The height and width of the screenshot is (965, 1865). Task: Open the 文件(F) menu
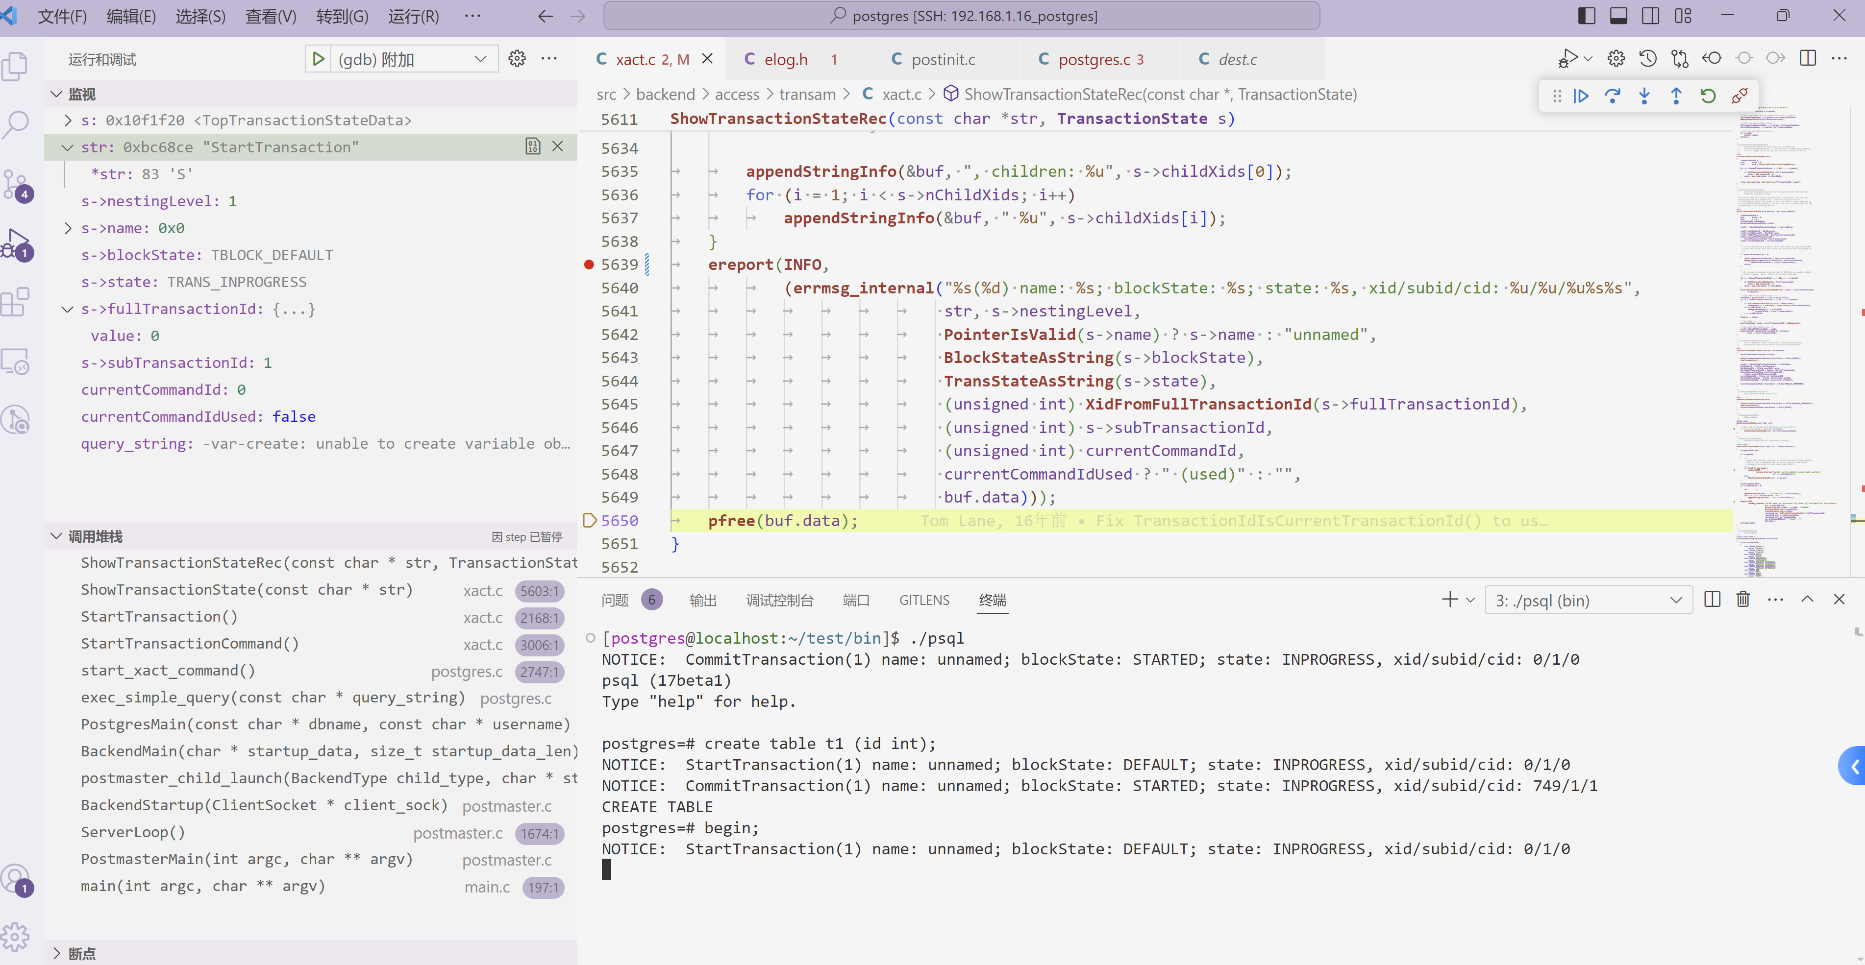click(x=62, y=16)
